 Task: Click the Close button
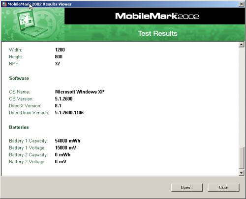[x=223, y=187]
